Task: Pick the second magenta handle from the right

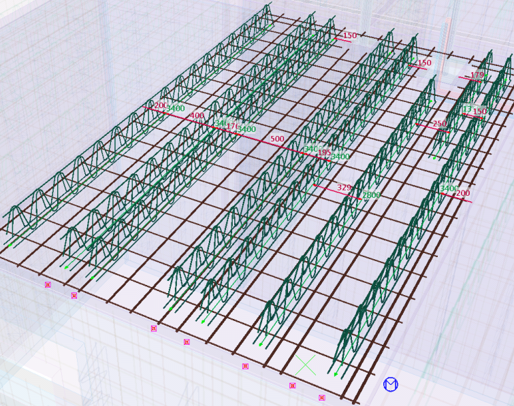Action: [x=293, y=386]
